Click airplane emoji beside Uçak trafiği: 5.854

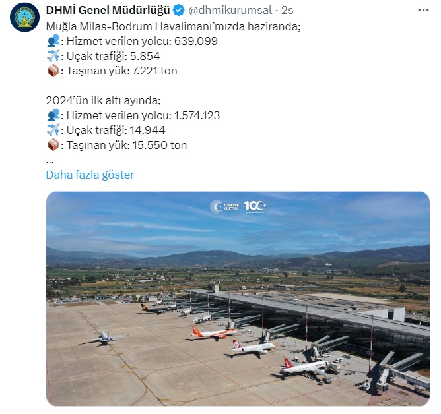coord(53,55)
